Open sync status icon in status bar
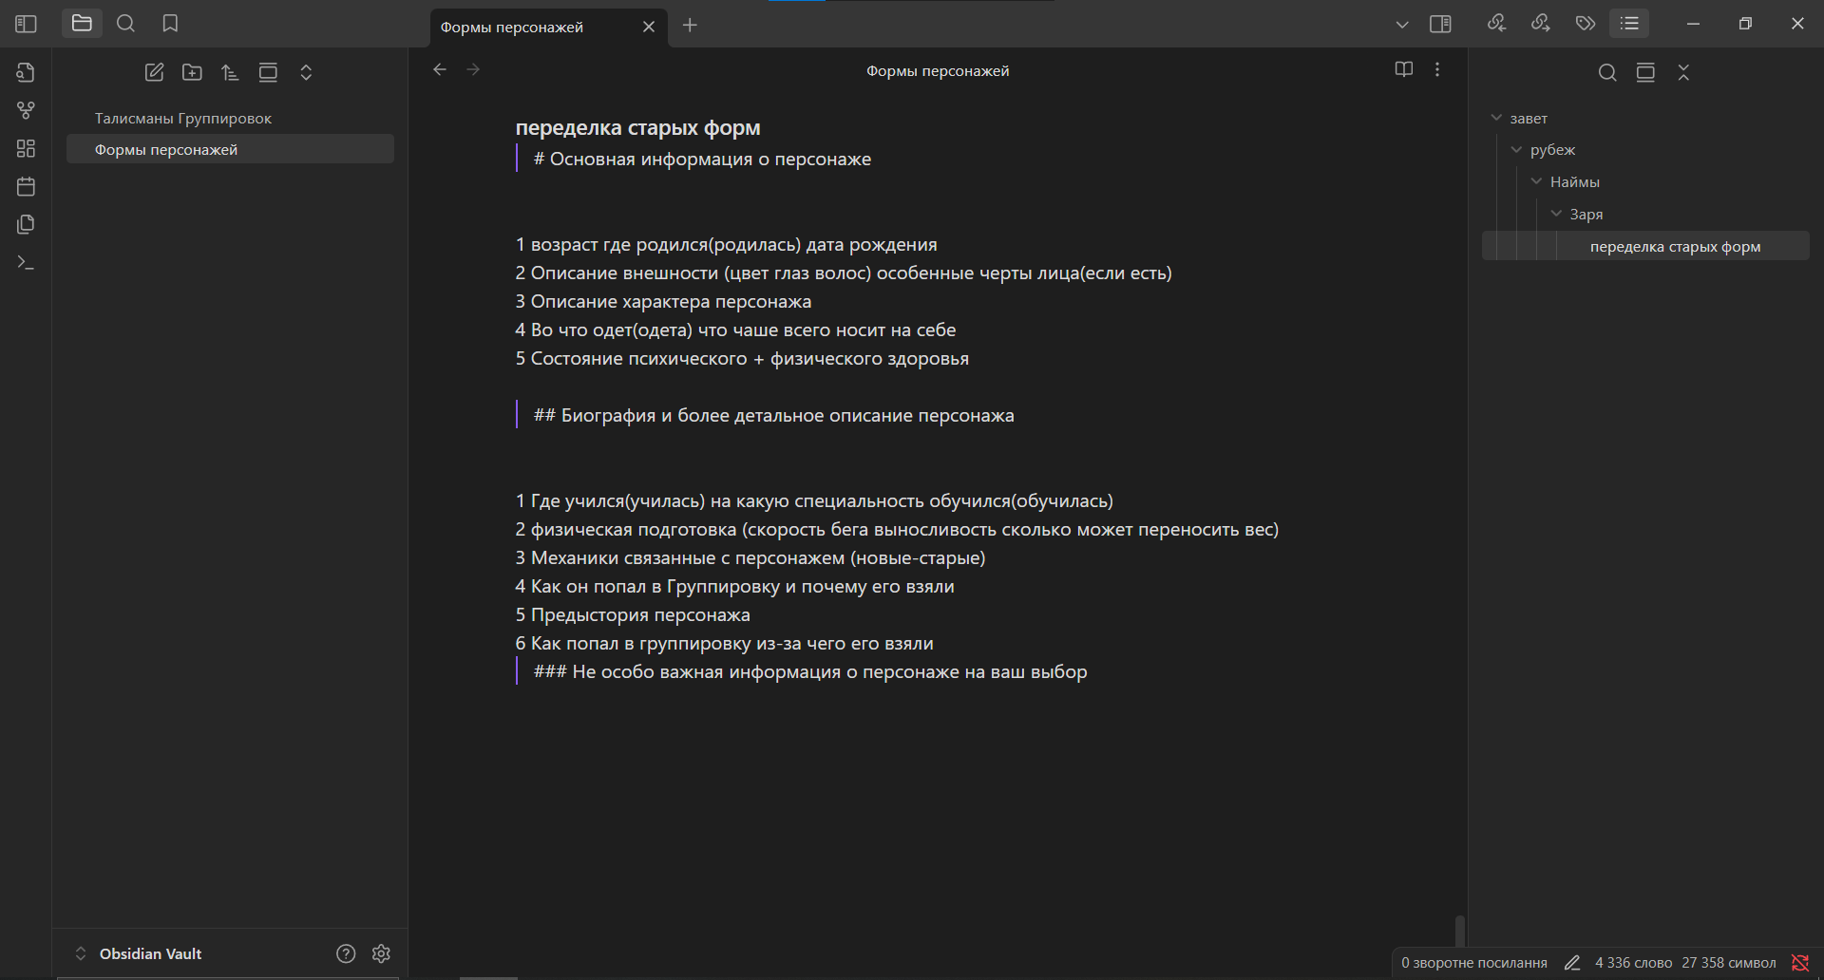The width and height of the screenshot is (1824, 980). coord(1799,963)
